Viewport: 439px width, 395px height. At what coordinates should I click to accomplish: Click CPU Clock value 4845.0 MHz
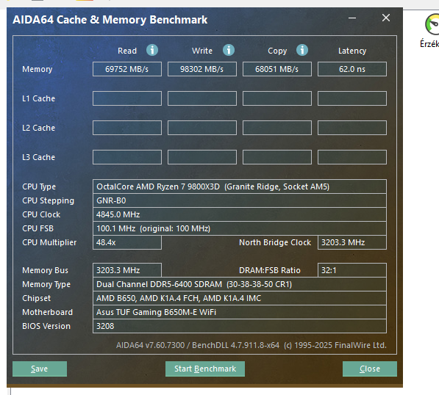click(240, 214)
